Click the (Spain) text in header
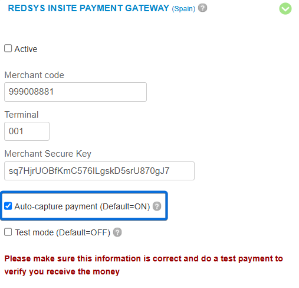 [183, 9]
